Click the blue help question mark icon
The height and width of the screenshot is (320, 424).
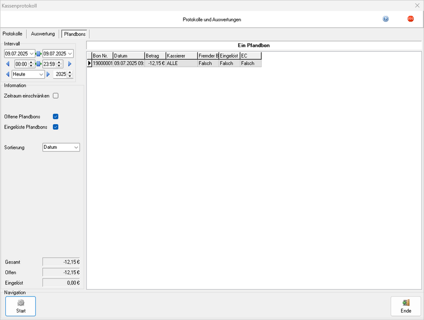[386, 19]
